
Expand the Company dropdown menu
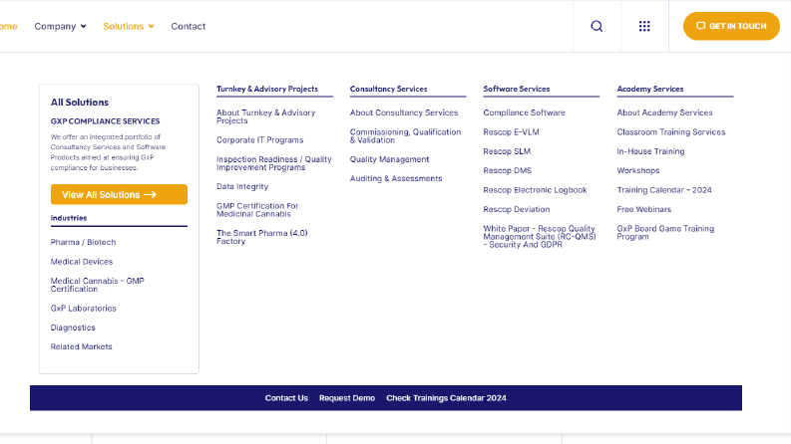click(60, 26)
